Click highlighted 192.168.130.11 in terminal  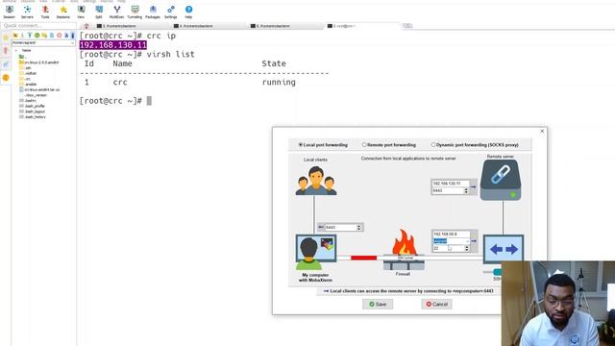click(113, 45)
